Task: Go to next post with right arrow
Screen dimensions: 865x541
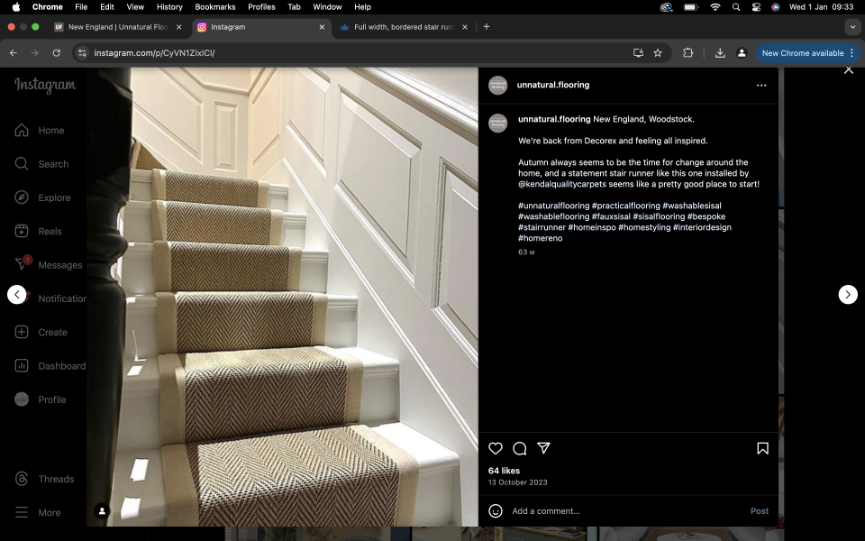Action: 847,294
